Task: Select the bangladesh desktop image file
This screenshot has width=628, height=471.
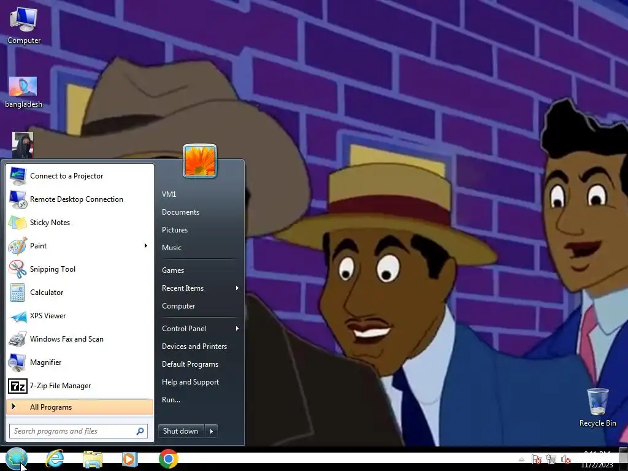Action: coord(23,93)
